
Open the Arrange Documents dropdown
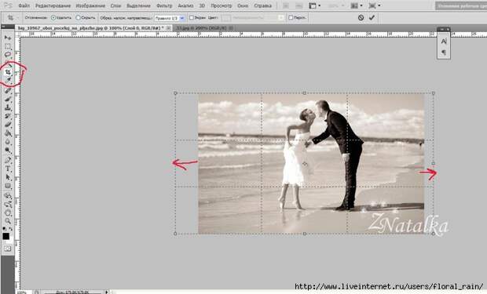click(x=357, y=5)
